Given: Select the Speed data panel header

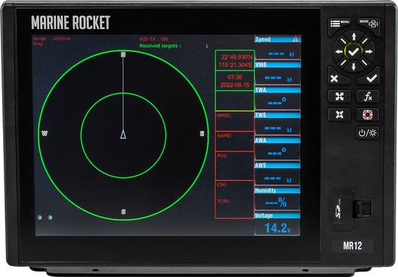Looking at the screenshot, I should pyautogui.click(x=278, y=39).
